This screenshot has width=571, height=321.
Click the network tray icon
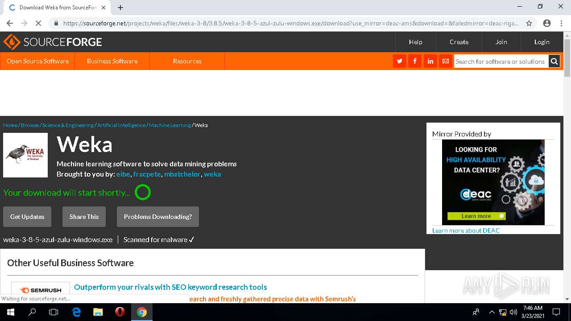(503, 312)
